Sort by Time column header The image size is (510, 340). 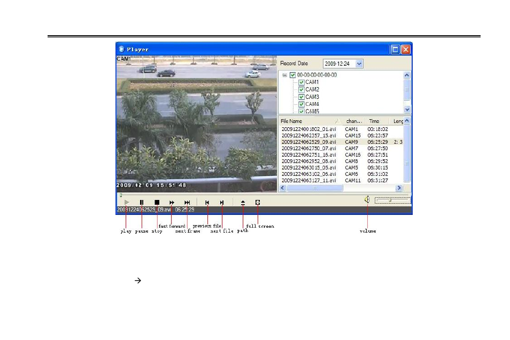(378, 121)
